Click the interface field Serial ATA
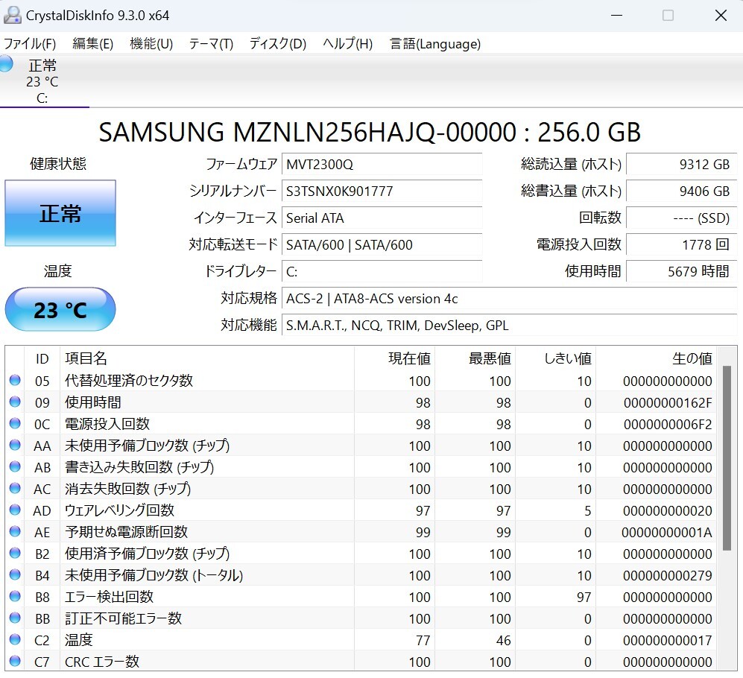Image resolution: width=743 pixels, height=678 pixels. click(x=382, y=218)
